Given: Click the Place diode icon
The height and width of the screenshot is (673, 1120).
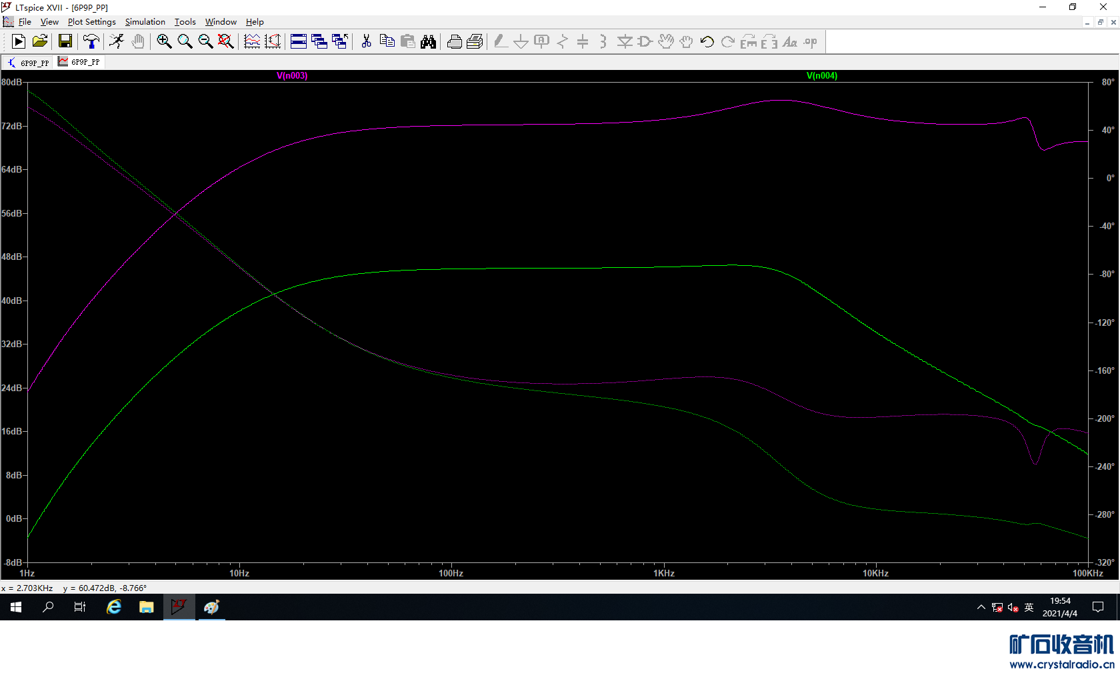Looking at the screenshot, I should (x=625, y=41).
